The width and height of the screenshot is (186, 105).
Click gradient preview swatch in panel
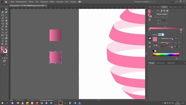150,11
